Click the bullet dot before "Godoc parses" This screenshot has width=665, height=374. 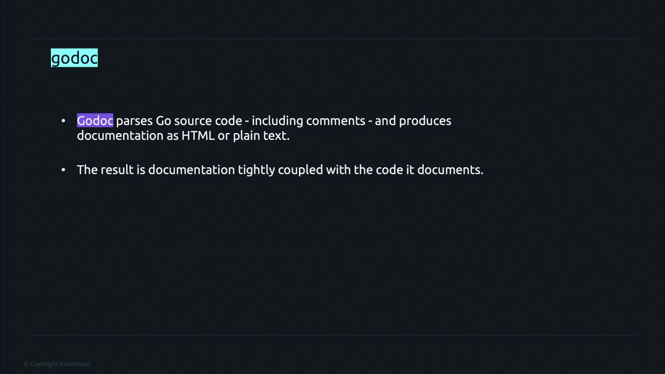coord(63,121)
